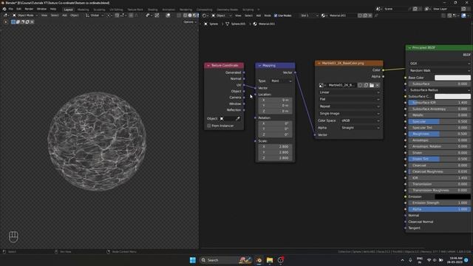Click the pin icon beside Material.001 field
This screenshot has width=473, height=266.
click(376, 16)
